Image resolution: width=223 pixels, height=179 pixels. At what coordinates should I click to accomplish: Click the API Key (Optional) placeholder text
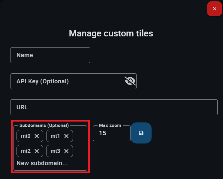point(43,81)
